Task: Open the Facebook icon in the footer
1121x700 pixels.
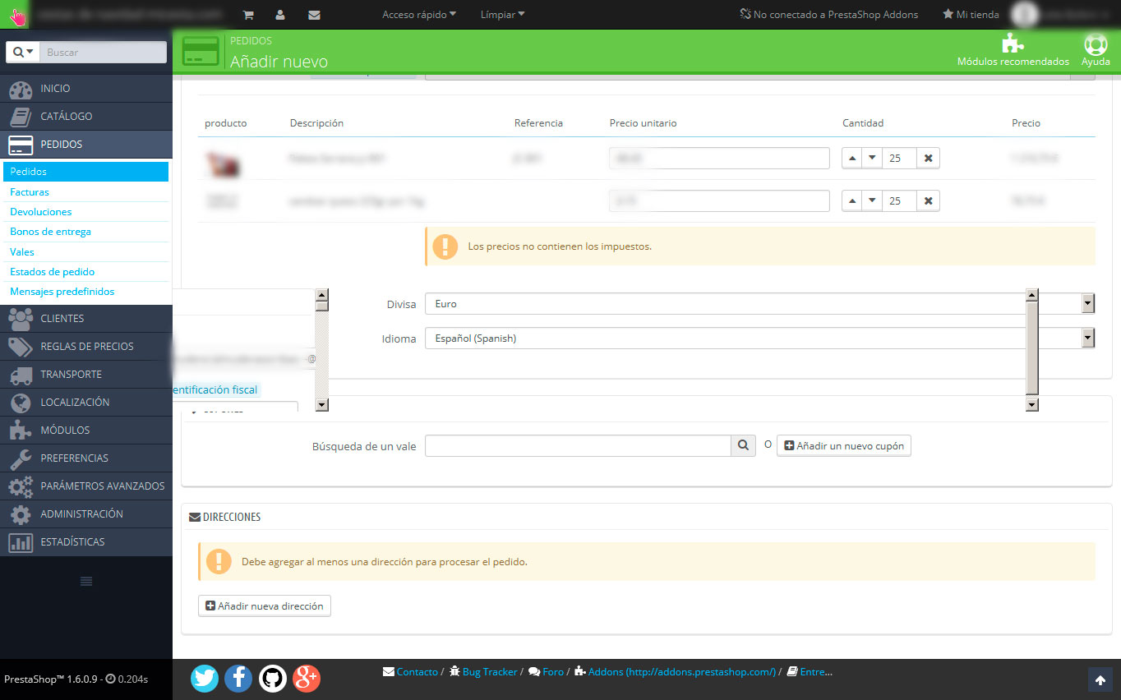Action: (238, 678)
